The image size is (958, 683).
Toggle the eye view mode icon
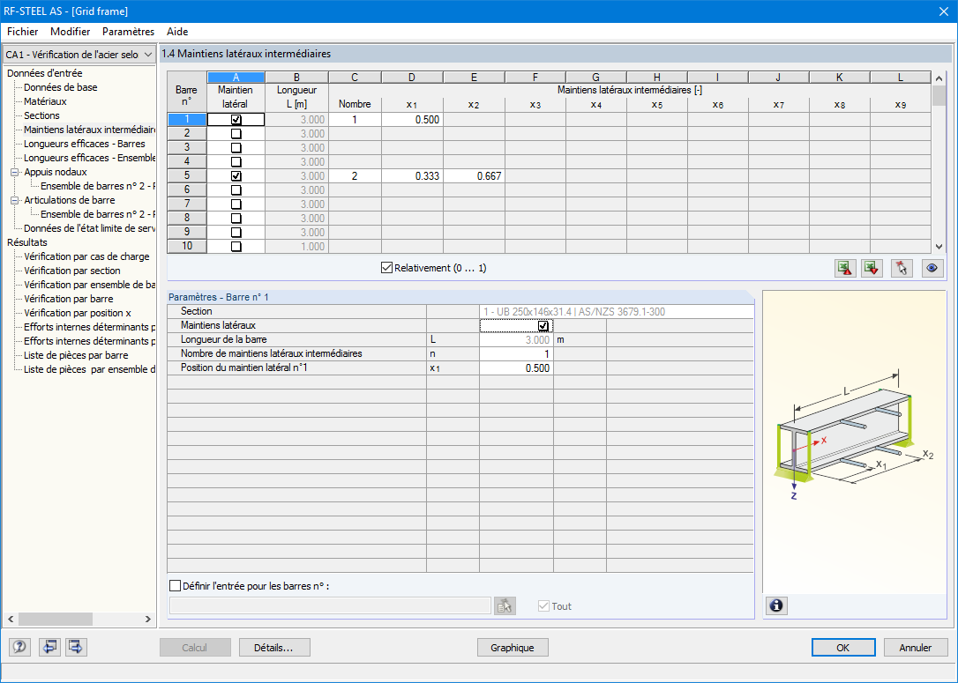click(932, 268)
